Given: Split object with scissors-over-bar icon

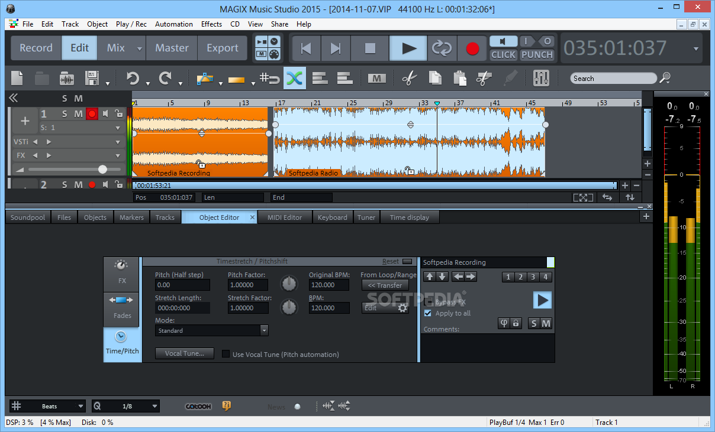Looking at the screenshot, I should coord(484,78).
